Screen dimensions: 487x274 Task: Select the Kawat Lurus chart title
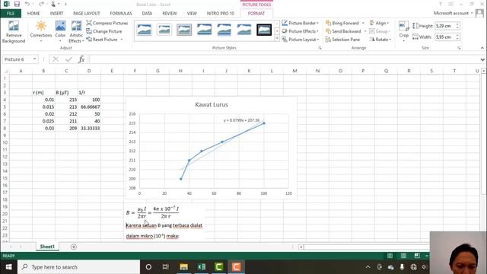(212, 105)
